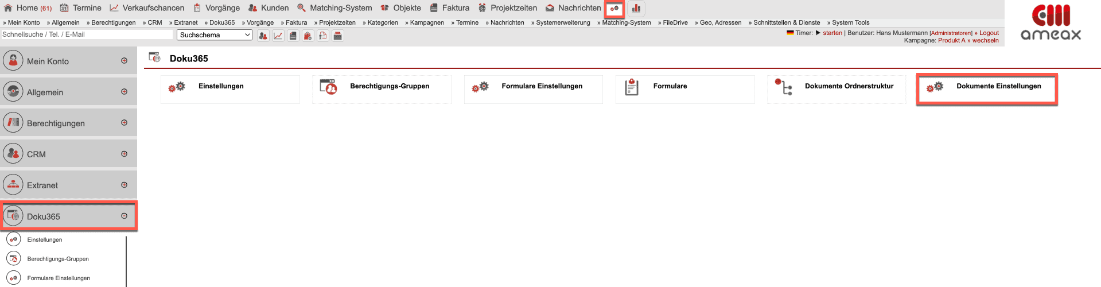Click the Kampagne wechseln link
The image size is (1101, 287).
[x=985, y=40]
